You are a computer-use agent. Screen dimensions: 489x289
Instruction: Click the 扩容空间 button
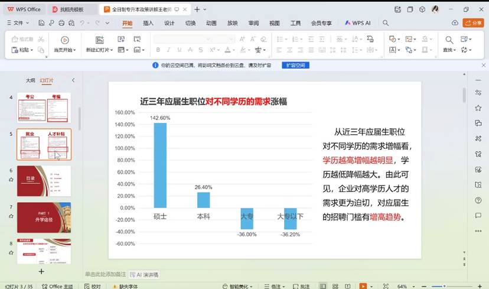pos(296,65)
